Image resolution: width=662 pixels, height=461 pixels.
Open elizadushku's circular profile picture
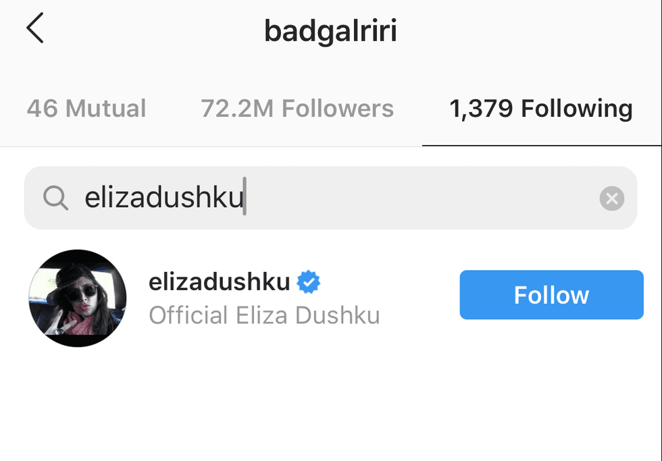(77, 298)
